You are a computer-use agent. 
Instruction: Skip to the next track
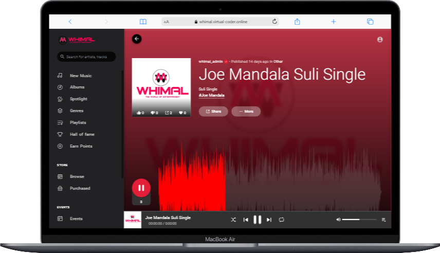269,220
